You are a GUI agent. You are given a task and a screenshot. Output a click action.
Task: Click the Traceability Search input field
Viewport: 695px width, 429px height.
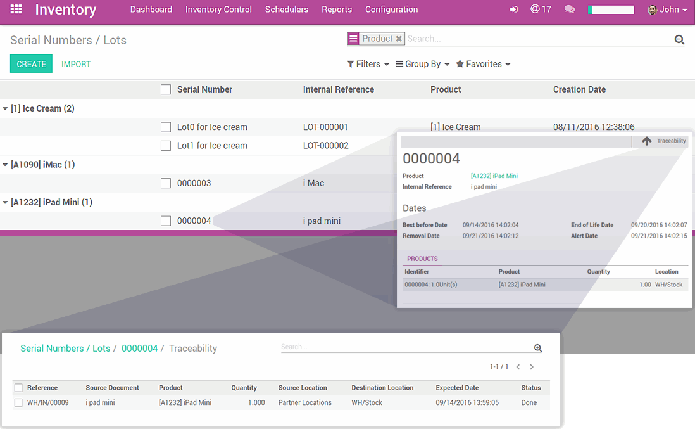click(x=406, y=347)
